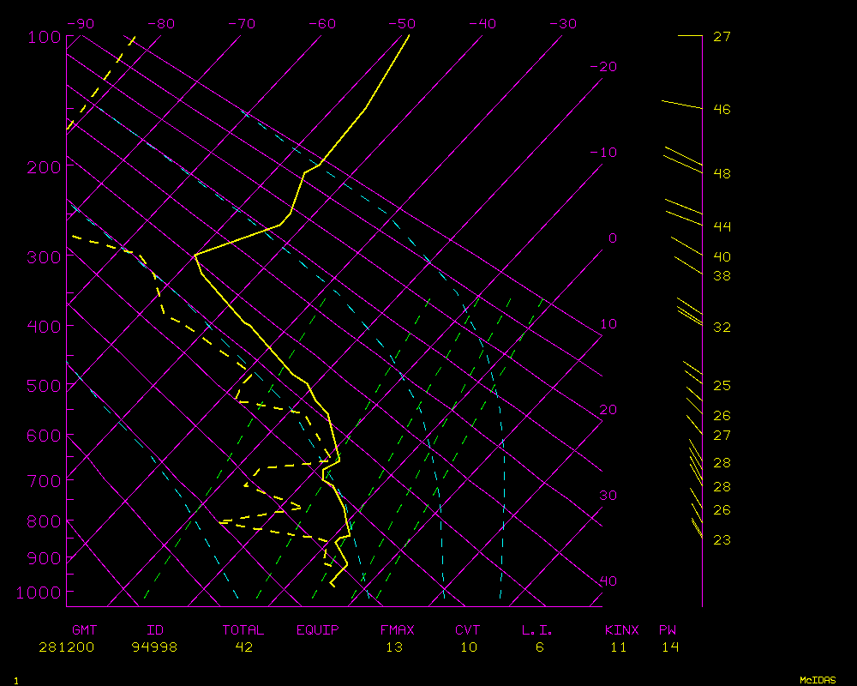Select the CVT label in footer

[467, 630]
